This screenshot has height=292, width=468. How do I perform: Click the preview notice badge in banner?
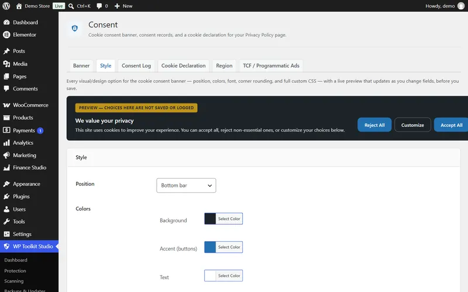click(136, 108)
